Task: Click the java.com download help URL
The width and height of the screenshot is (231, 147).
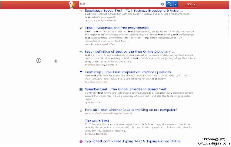Action: pos(108,113)
